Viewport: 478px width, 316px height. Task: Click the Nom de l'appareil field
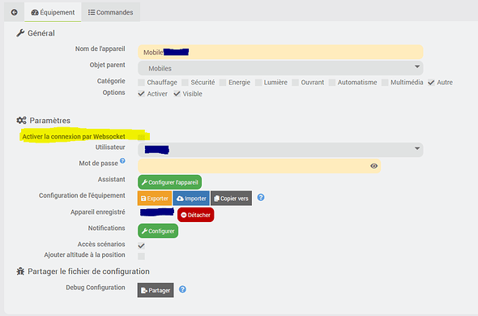tap(280, 52)
